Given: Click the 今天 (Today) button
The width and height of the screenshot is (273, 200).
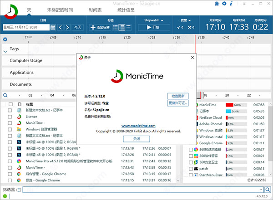Looking at the screenshot, I should pos(77,27).
